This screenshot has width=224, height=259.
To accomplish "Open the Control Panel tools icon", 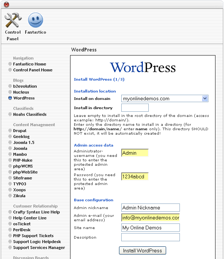I will click(13, 20).
